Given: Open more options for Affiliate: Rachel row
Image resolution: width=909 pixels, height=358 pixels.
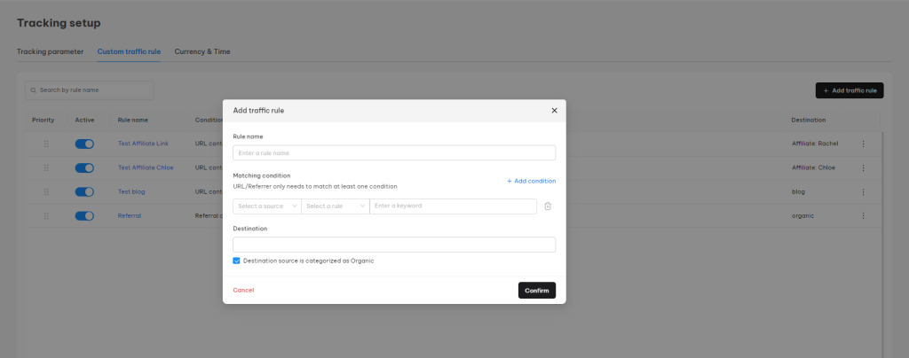Looking at the screenshot, I should [x=863, y=144].
